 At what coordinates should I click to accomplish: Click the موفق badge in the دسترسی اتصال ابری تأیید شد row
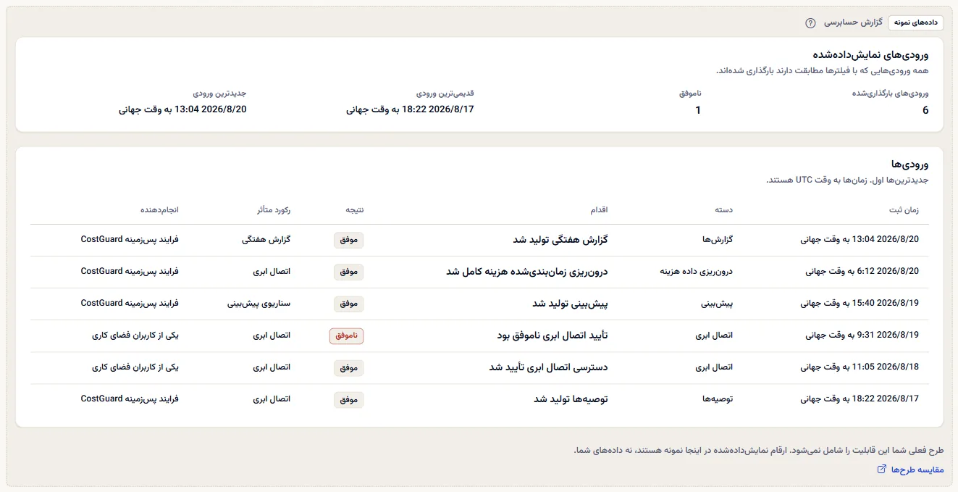tap(349, 367)
